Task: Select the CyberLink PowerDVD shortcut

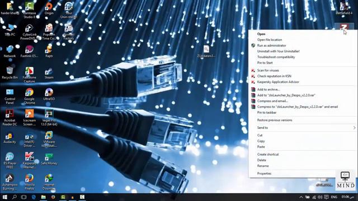Action: [x=30, y=32]
